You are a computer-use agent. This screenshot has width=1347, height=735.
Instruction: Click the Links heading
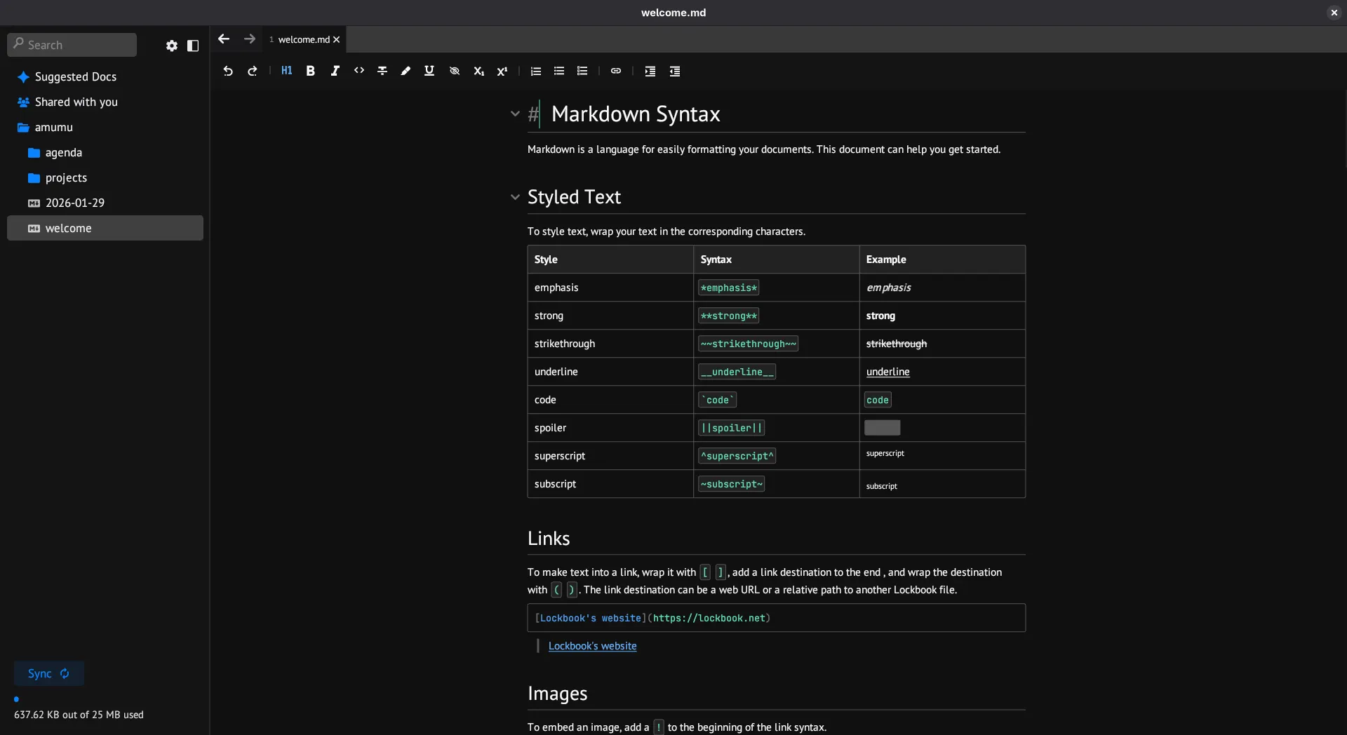[x=549, y=539]
